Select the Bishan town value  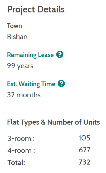(x=17, y=37)
